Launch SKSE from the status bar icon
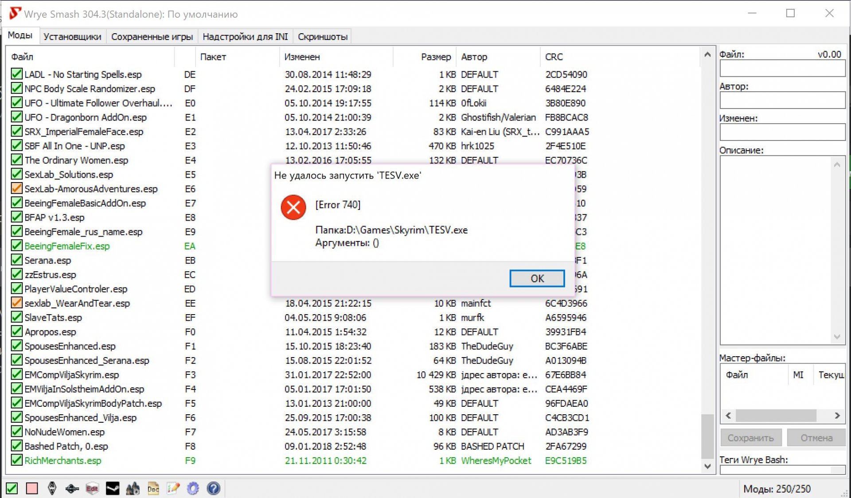 tap(72, 488)
